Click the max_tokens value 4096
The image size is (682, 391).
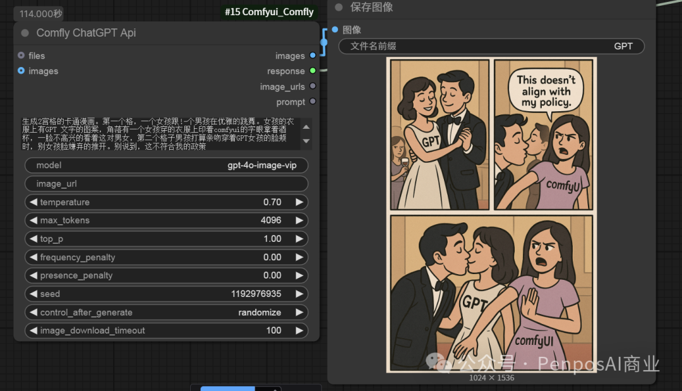pos(271,220)
